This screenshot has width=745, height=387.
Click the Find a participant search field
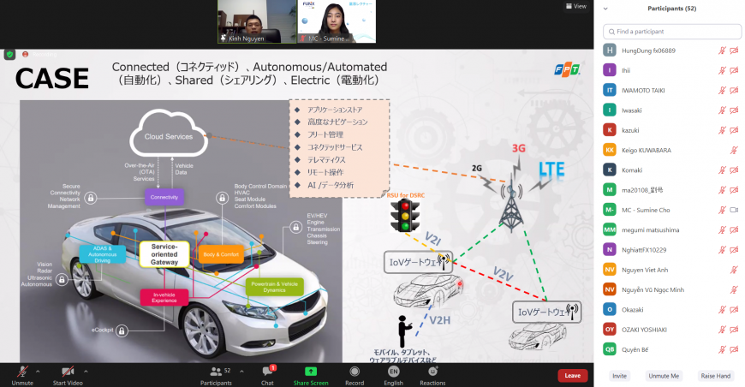[671, 31]
